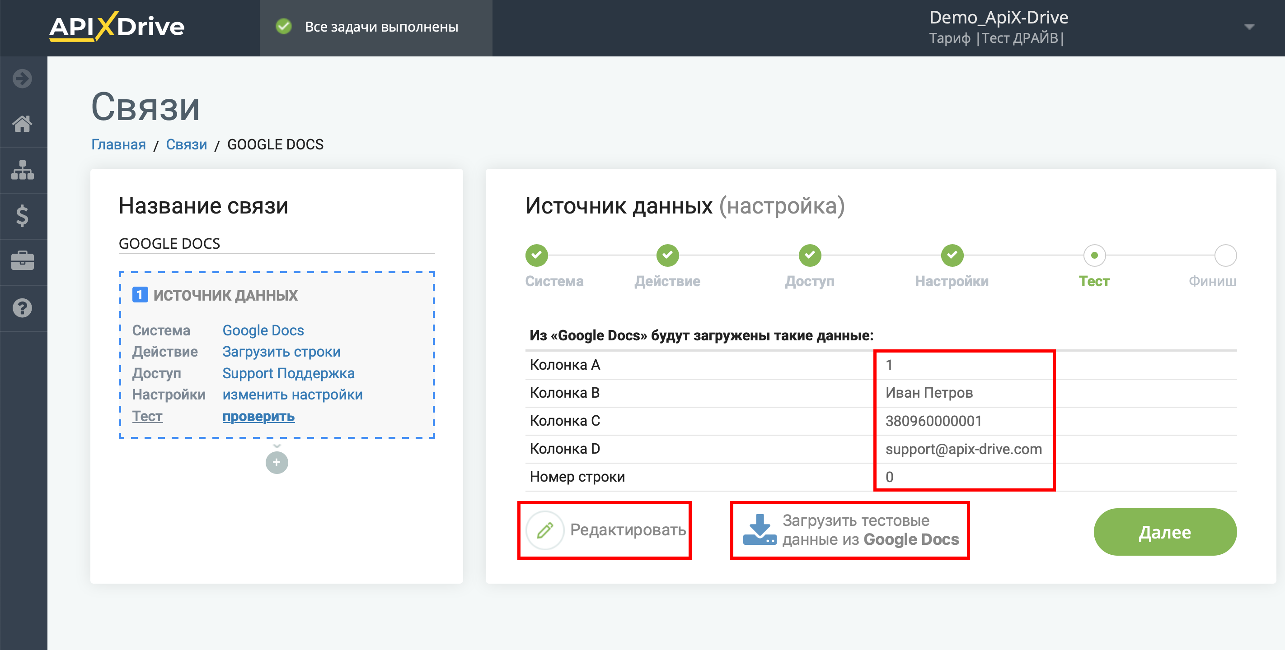Screen dimensions: 1285x650
Task: Click the ИСТОЧНИК ДАННЫХ heading
Action: point(225,295)
